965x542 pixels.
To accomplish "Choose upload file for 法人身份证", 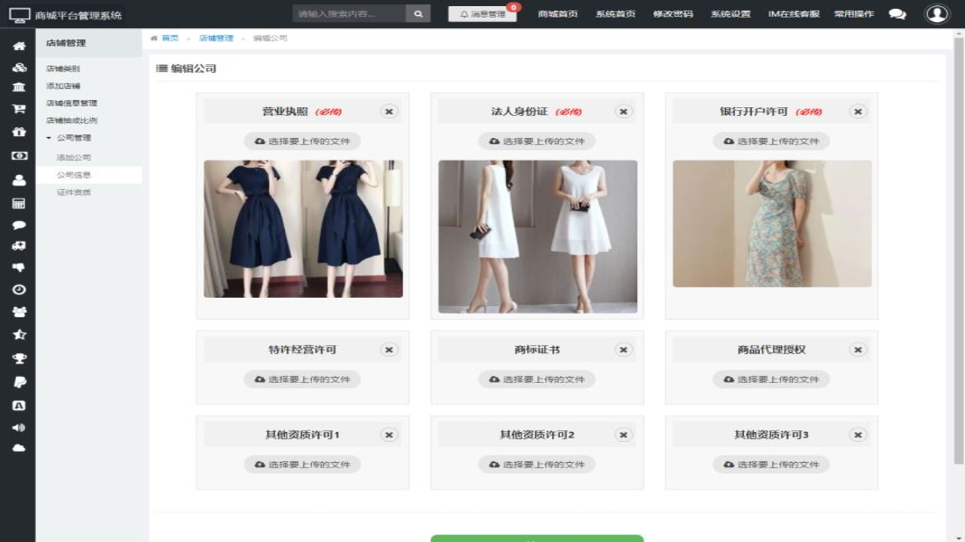I will pyautogui.click(x=537, y=141).
